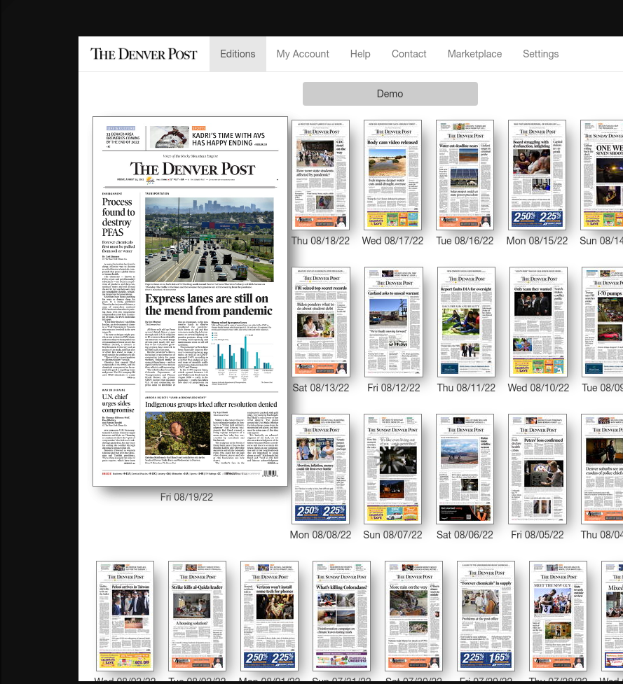Click the 'Fri 08/19/22' date label
Image resolution: width=623 pixels, height=684 pixels.
coord(187,497)
